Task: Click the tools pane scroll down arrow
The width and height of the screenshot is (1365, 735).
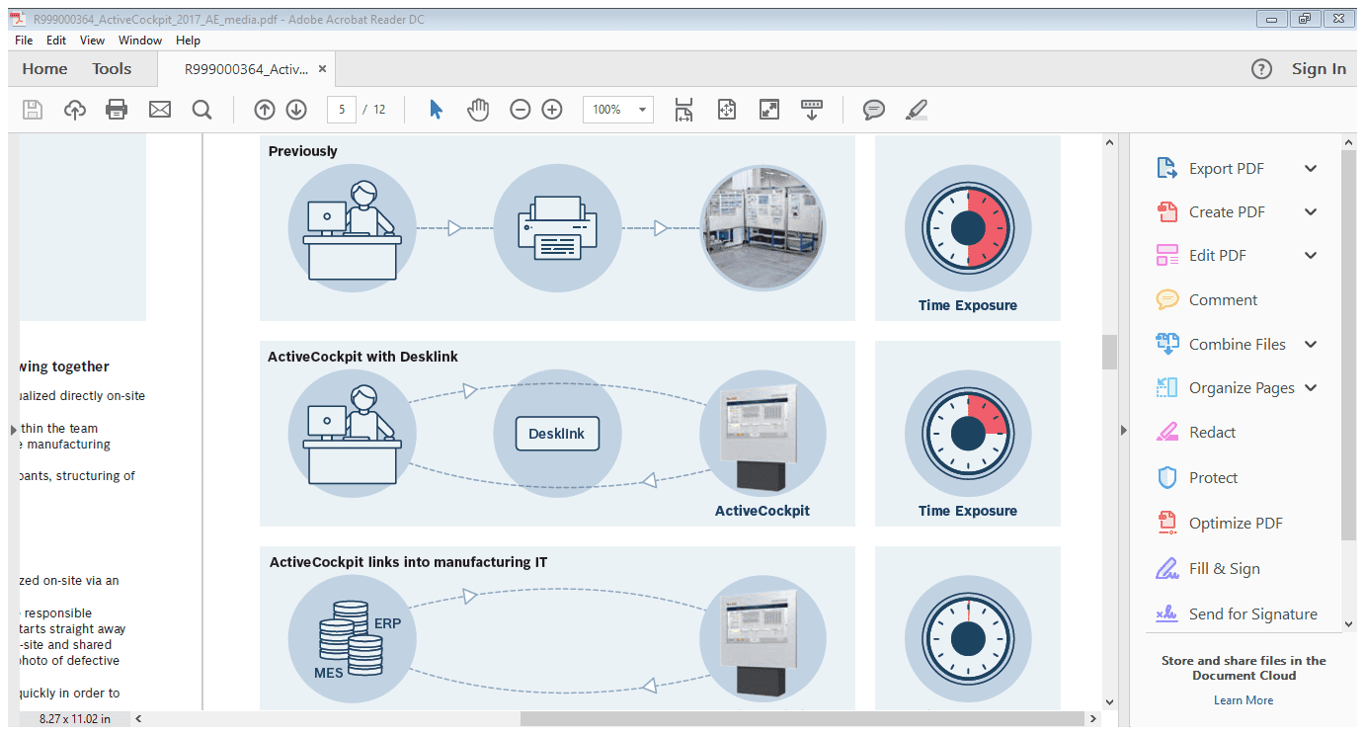Action: (1349, 623)
